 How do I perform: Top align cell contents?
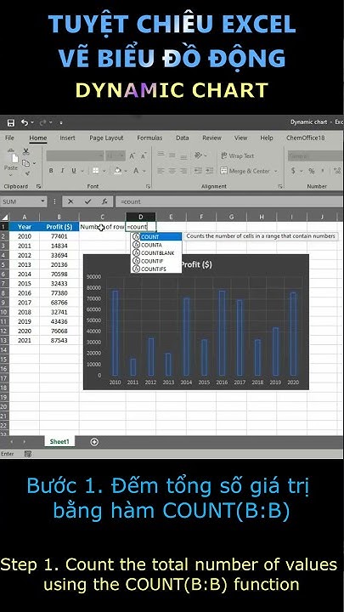pos(161,156)
